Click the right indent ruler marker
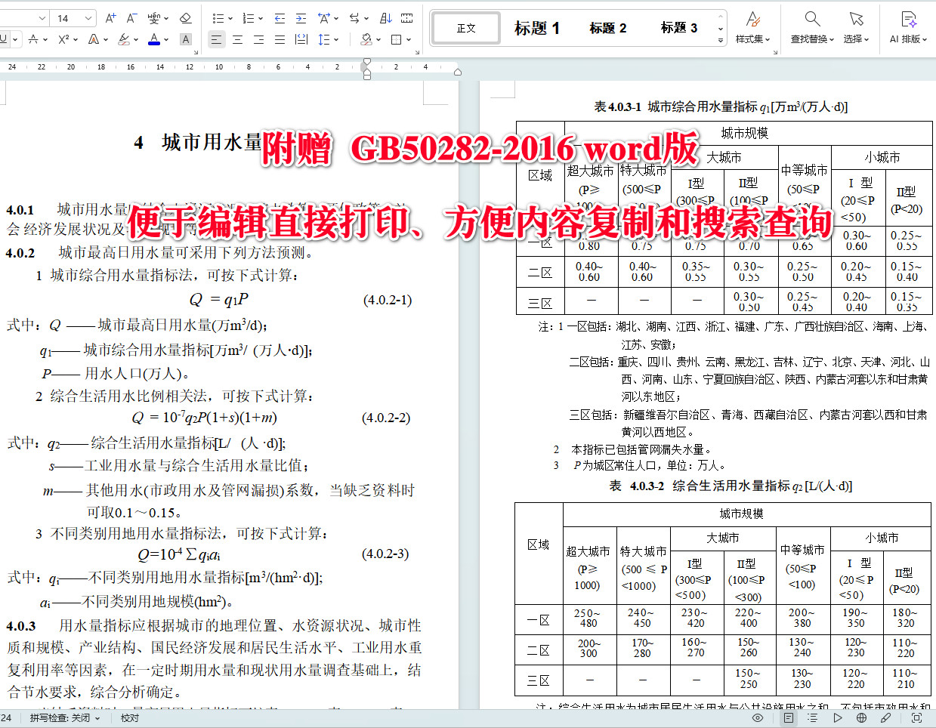936x728 pixels. 458,72
